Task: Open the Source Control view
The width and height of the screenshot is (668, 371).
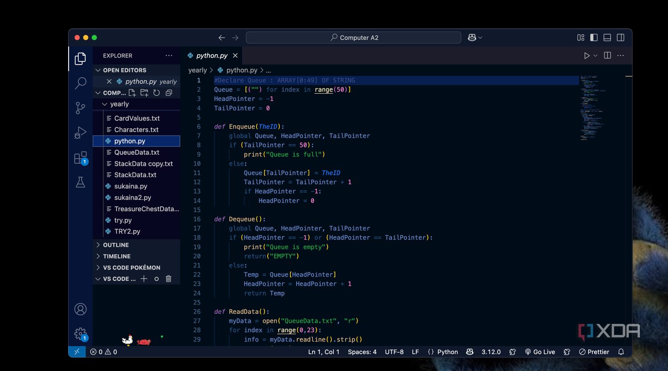Action: click(x=81, y=108)
